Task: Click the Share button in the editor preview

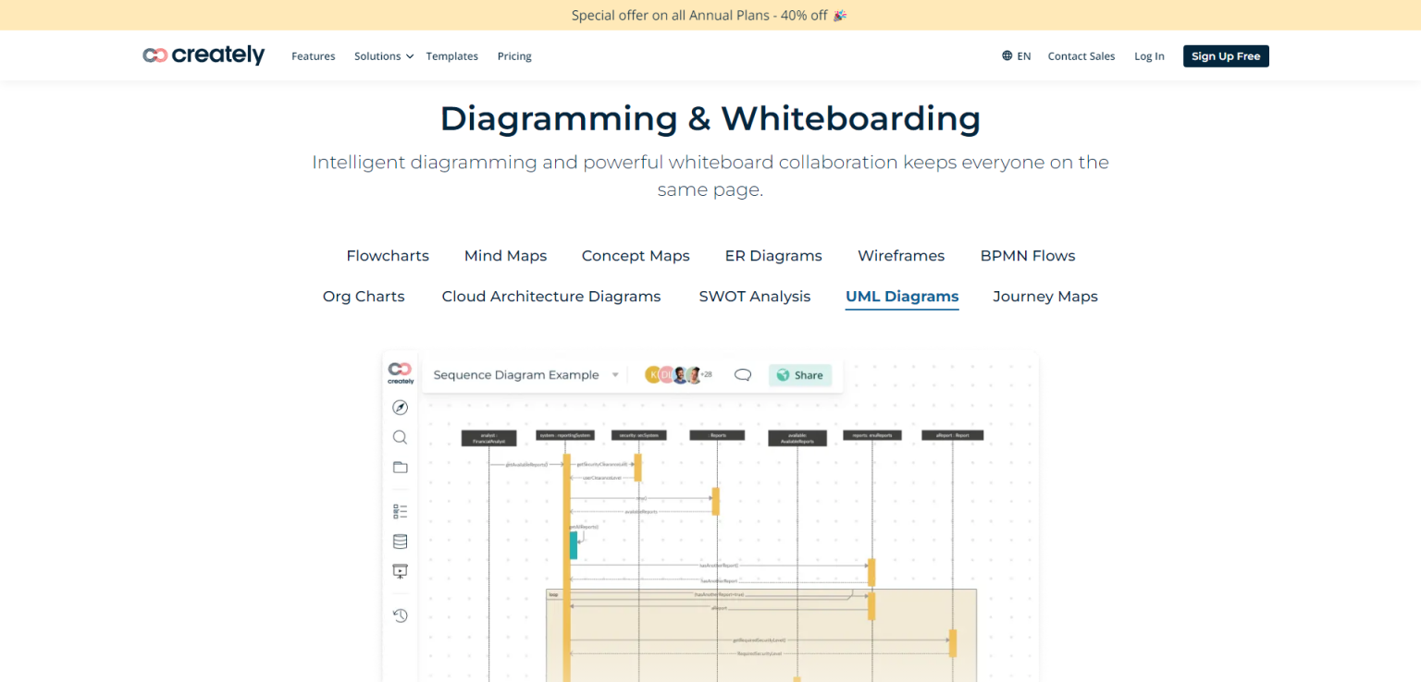Action: 799,375
